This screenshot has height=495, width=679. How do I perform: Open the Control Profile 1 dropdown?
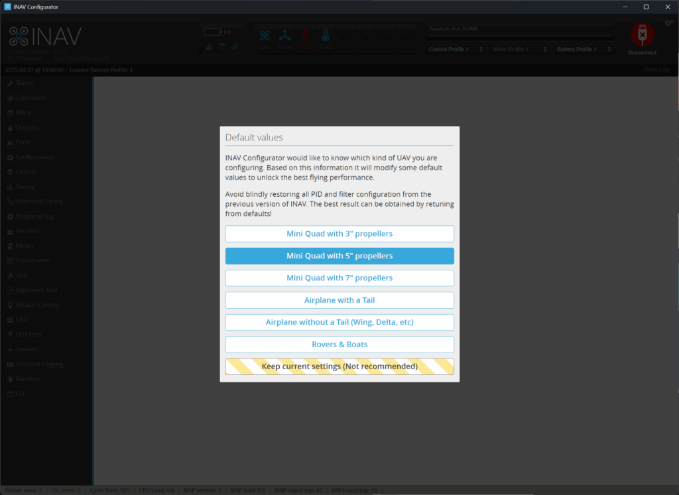tap(456, 49)
